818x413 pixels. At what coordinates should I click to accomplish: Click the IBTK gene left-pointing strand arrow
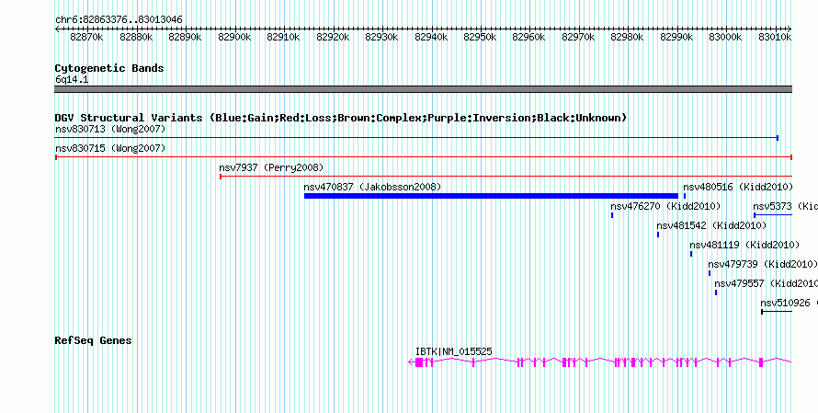click(x=411, y=361)
